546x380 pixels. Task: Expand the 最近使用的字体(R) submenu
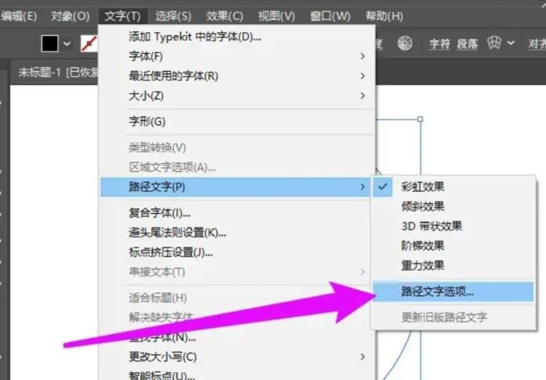point(237,76)
